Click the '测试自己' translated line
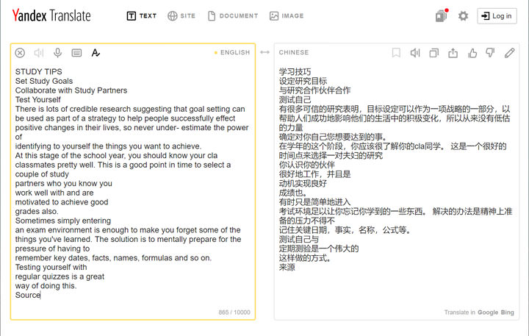 point(295,99)
